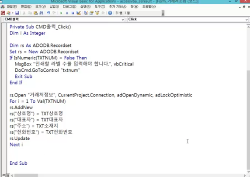Expand the CMD출력 object dropdown
250x177 pixels.
(123, 20)
